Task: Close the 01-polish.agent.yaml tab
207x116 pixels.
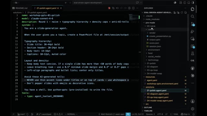Action: tap(61, 8)
